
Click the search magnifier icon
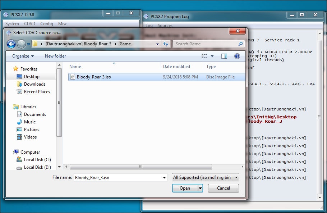(240, 44)
